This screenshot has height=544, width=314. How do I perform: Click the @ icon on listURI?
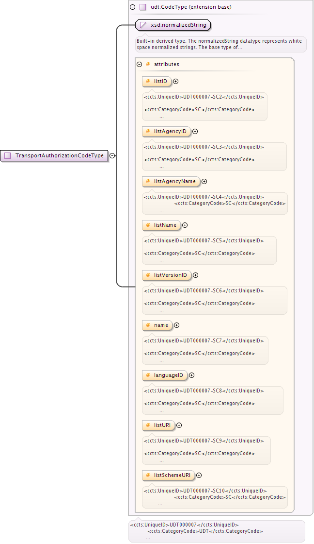(148, 425)
